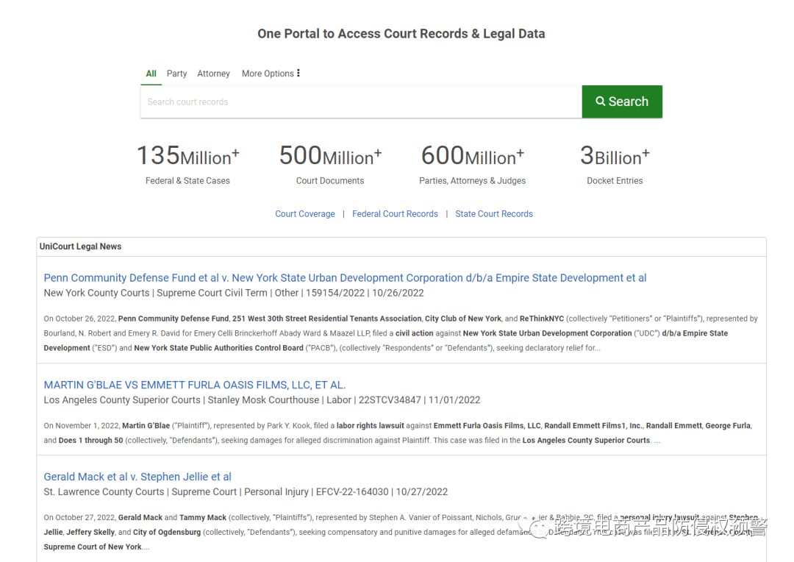Open More Options three-dot menu icon
794x562 pixels.
coord(298,73)
